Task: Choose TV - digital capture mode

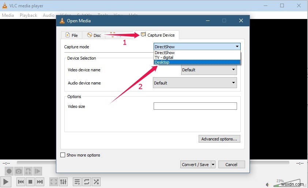Action: (197, 57)
